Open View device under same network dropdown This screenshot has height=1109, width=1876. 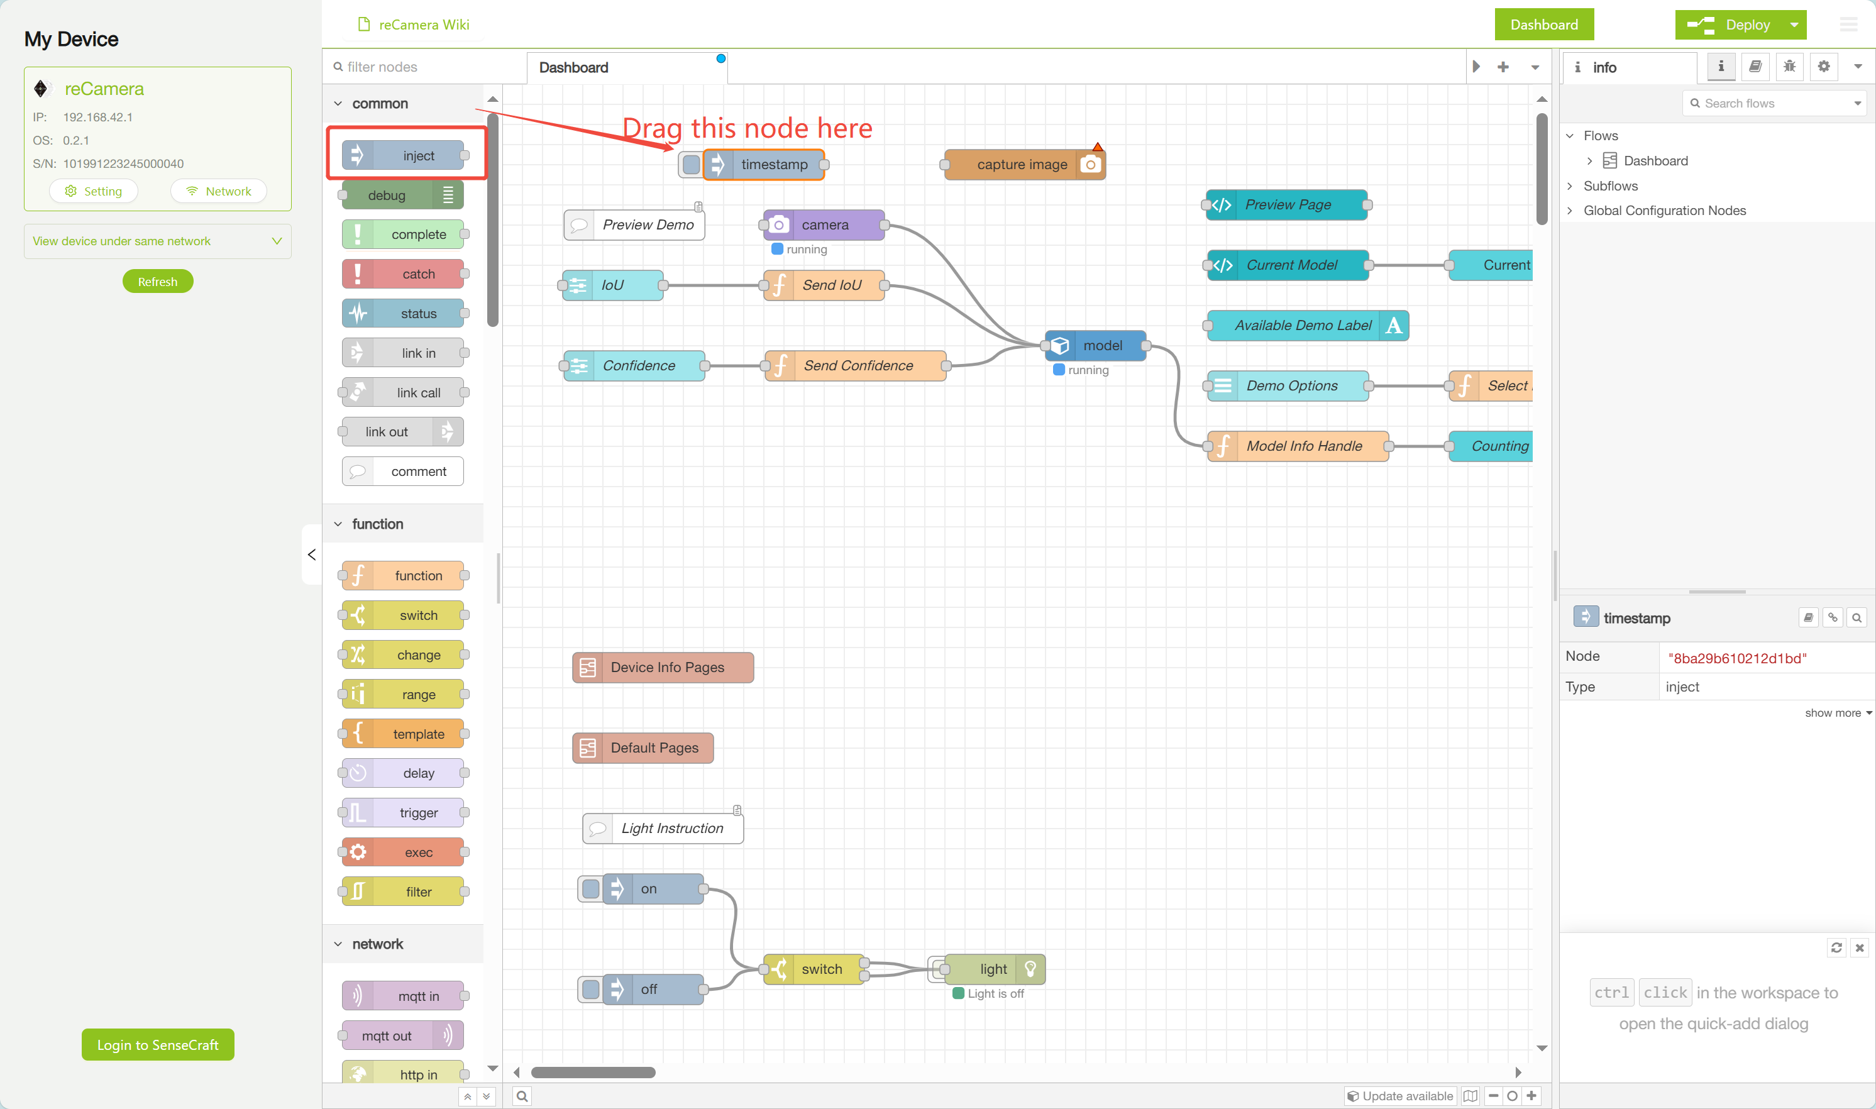click(158, 241)
